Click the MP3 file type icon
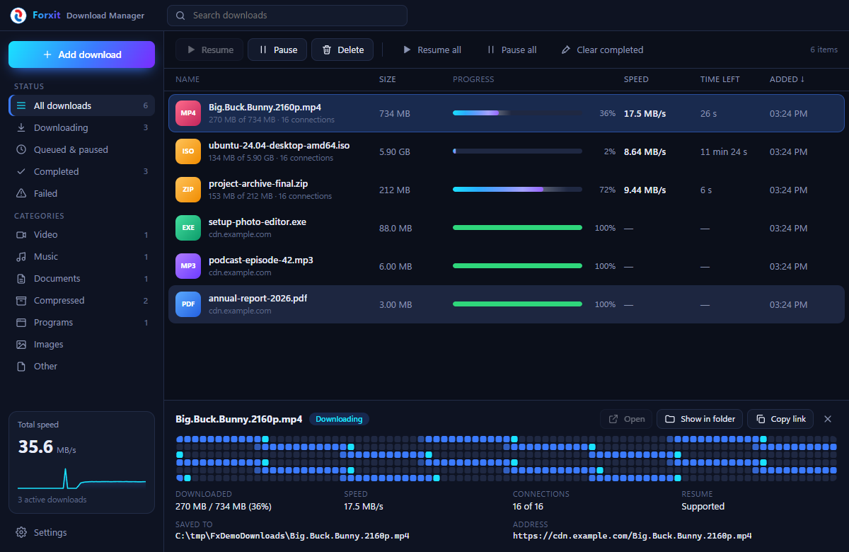 pos(188,266)
